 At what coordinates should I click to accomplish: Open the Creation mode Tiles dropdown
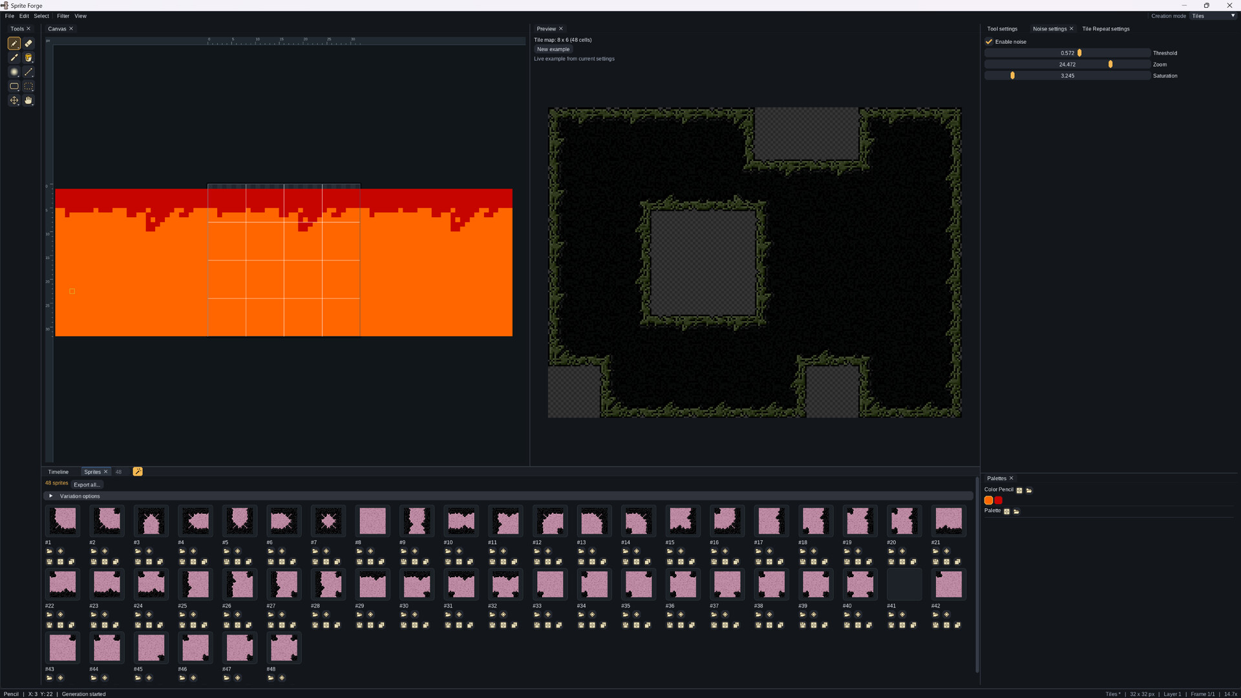tap(1213, 16)
